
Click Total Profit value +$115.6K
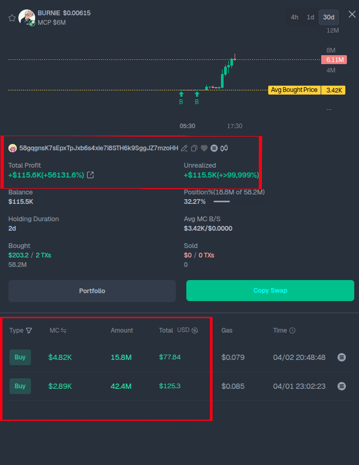pyautogui.click(x=46, y=175)
